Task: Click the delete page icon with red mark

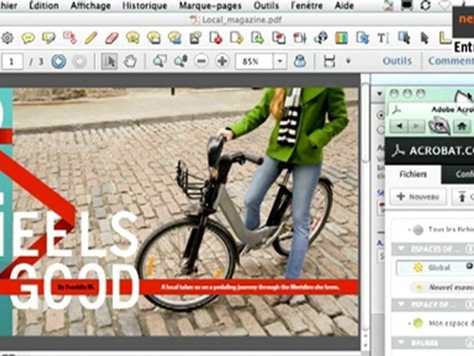Action: [x=216, y=38]
